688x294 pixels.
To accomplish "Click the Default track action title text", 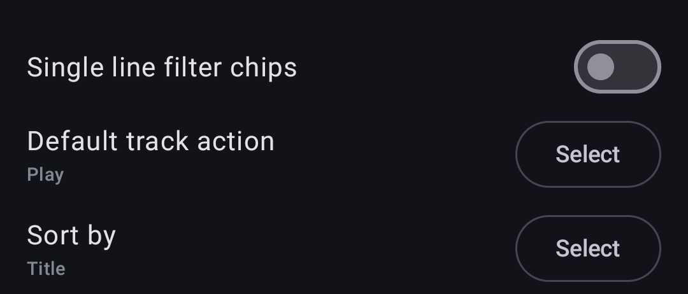I will click(150, 141).
